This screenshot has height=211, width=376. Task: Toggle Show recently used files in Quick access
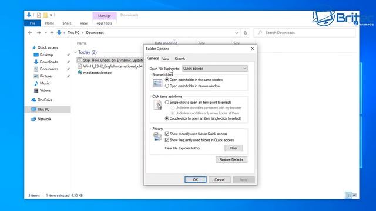tap(167, 134)
